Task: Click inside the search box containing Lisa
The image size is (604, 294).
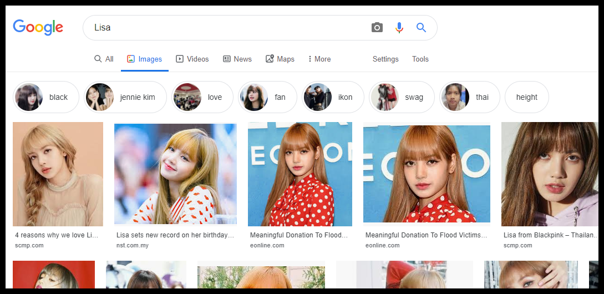Action: click(x=222, y=28)
